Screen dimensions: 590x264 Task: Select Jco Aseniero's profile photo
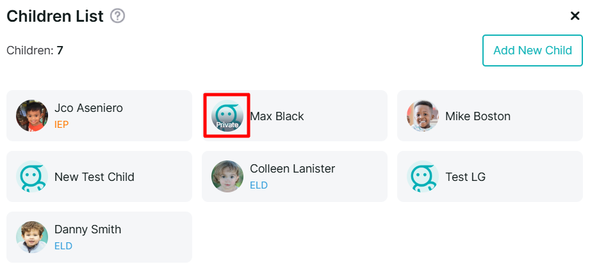pos(32,116)
